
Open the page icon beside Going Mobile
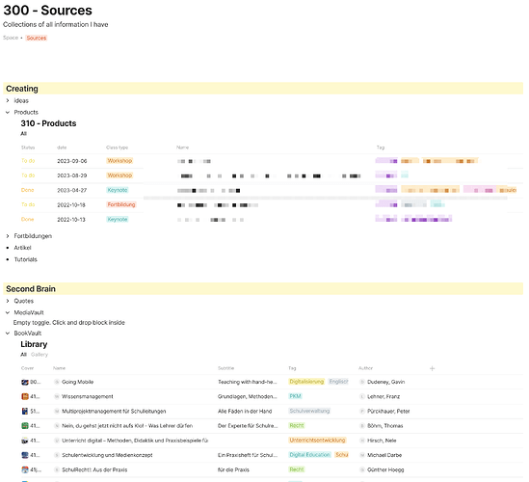point(57,382)
